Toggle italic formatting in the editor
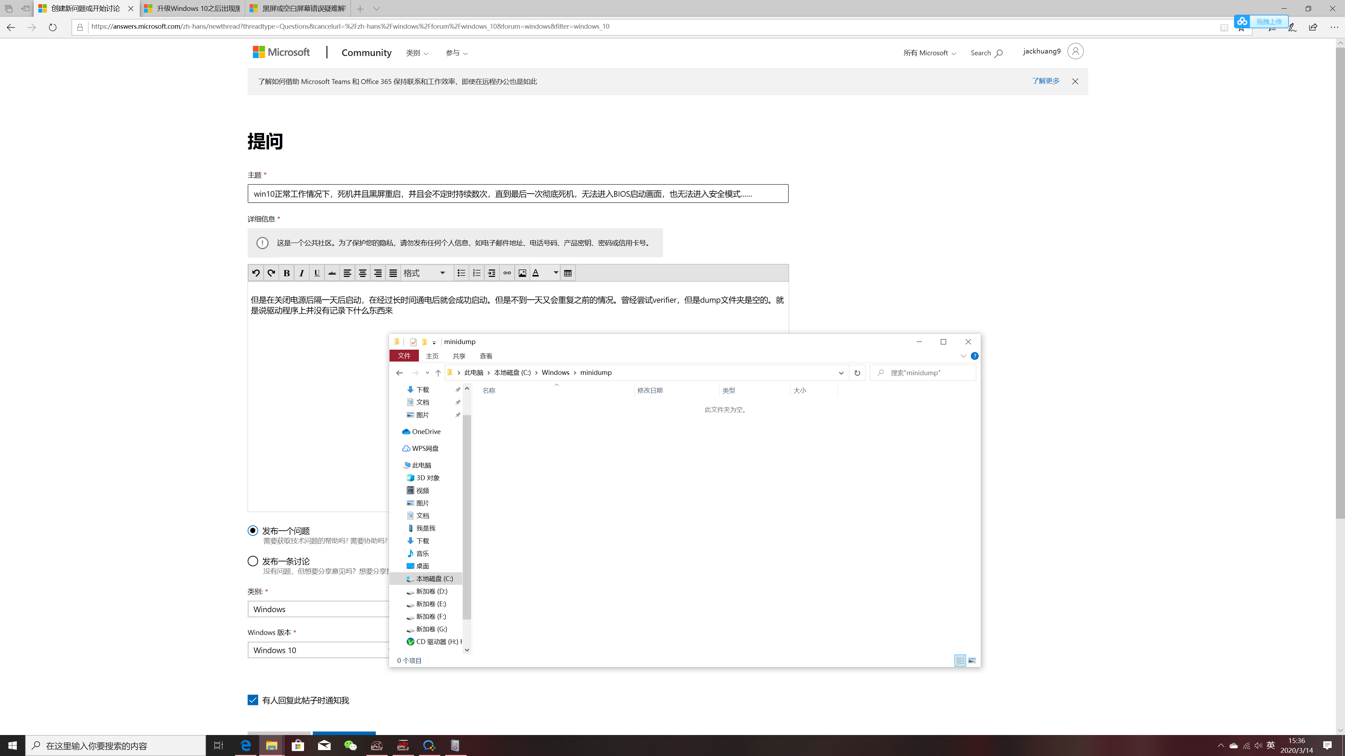1345x756 pixels. pos(301,273)
